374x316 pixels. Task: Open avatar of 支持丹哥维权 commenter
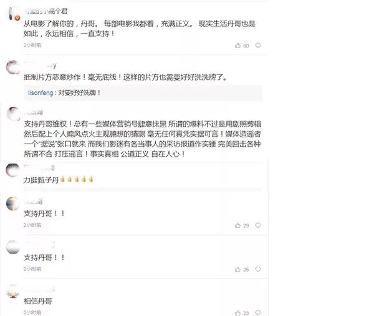(x=13, y=114)
